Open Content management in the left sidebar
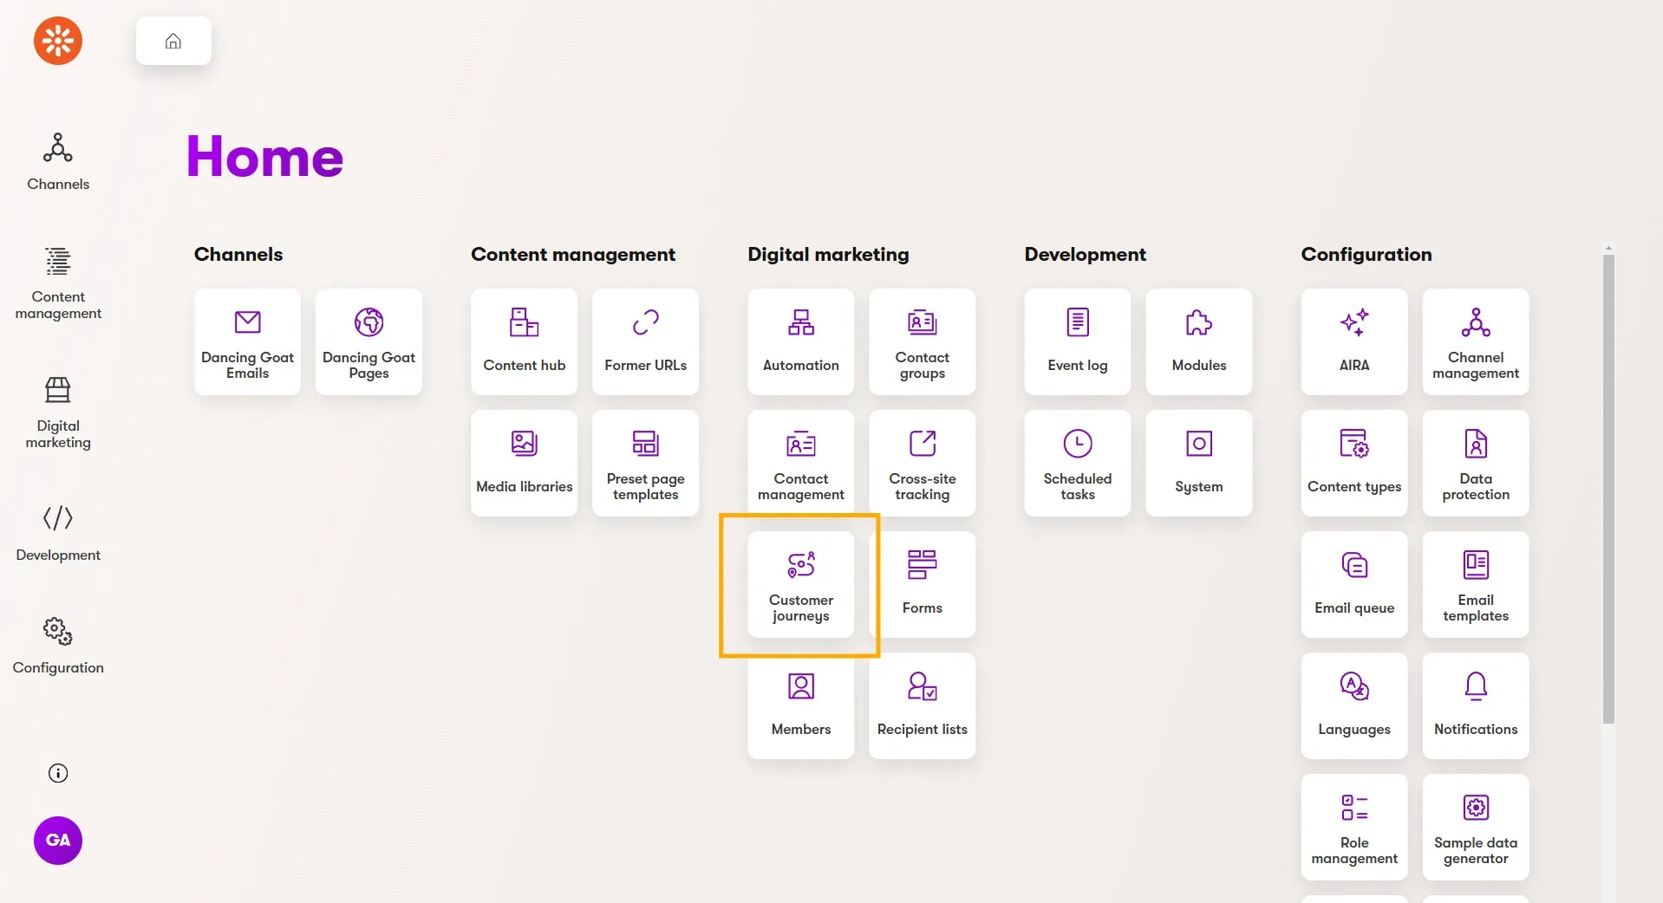1663x903 pixels. click(x=58, y=283)
